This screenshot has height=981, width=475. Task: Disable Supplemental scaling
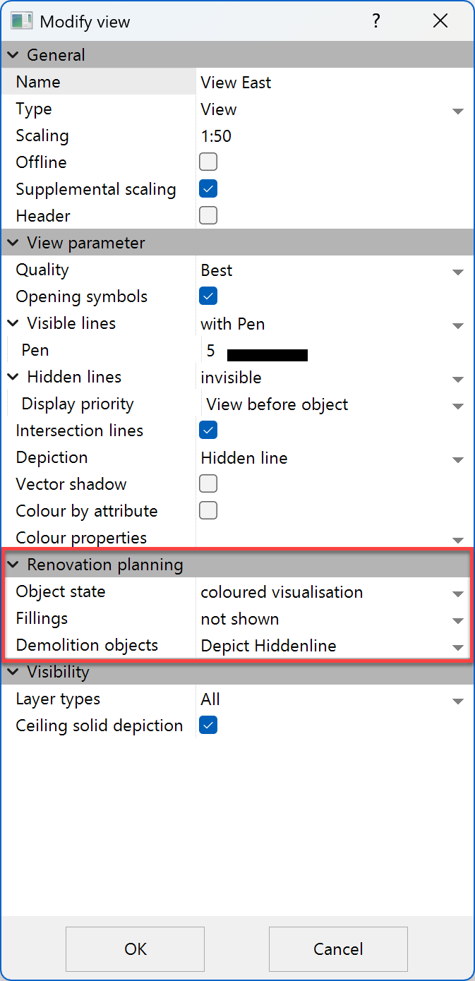[x=208, y=188]
